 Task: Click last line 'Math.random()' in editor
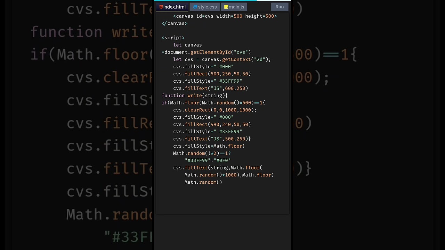coord(203,182)
